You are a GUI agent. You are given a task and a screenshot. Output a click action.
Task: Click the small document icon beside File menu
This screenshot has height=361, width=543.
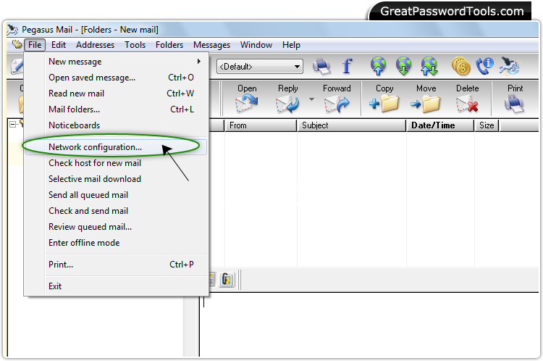(17, 44)
